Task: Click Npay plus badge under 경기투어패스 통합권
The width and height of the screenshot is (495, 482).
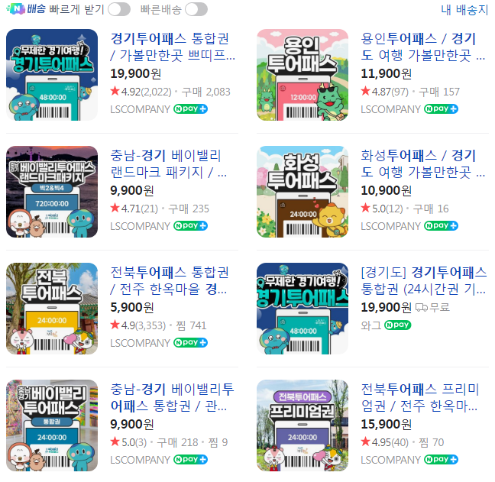Action: (190, 109)
